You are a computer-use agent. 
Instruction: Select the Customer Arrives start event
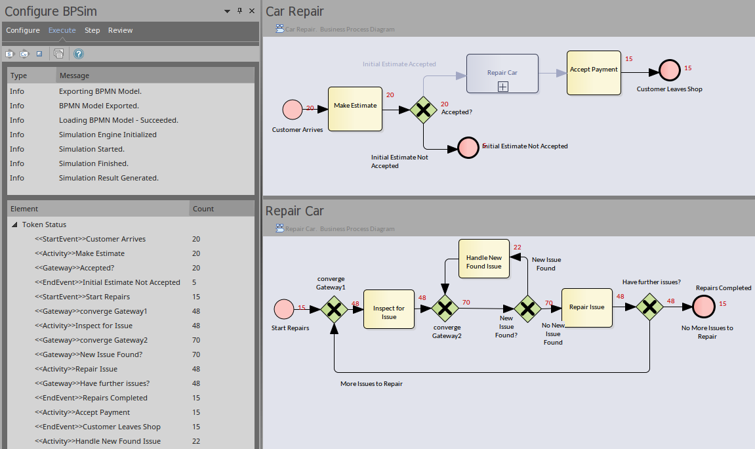click(x=292, y=110)
